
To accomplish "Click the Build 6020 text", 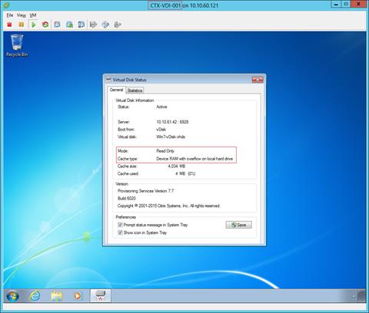I will (127, 198).
